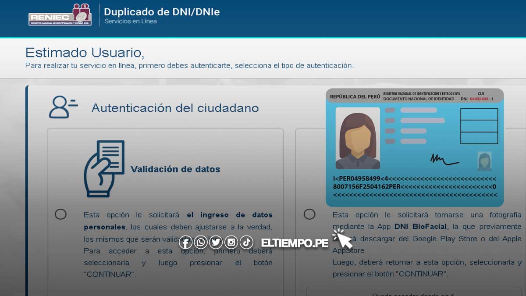The width and height of the screenshot is (526, 296).
Task: Open the Twitter bird icon
Action: tap(216, 243)
